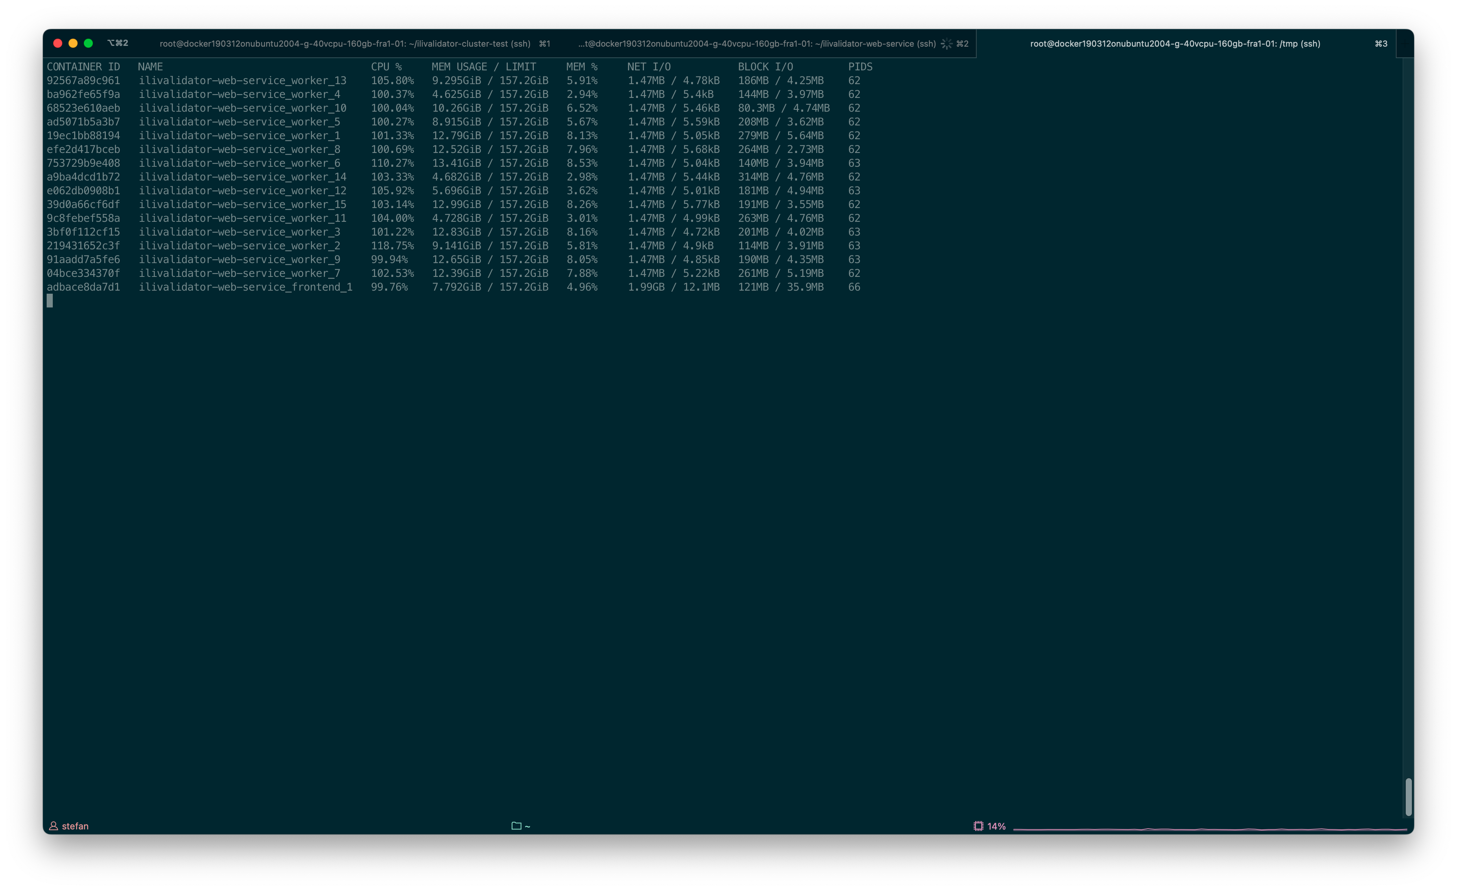Click block I/O 201MB / 4.02MB for worker_3
This screenshot has width=1457, height=891.
[x=781, y=232]
